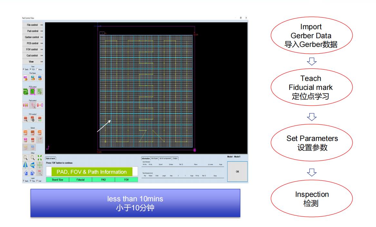The width and height of the screenshot is (376, 227).
Task: Click the magenta origin marker on board
Action: click(x=195, y=150)
